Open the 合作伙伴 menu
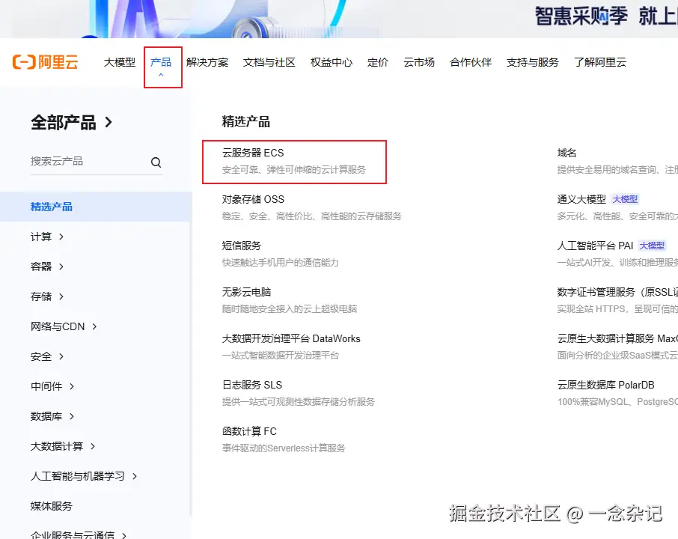Screen dimensions: 678x539 click(471, 62)
